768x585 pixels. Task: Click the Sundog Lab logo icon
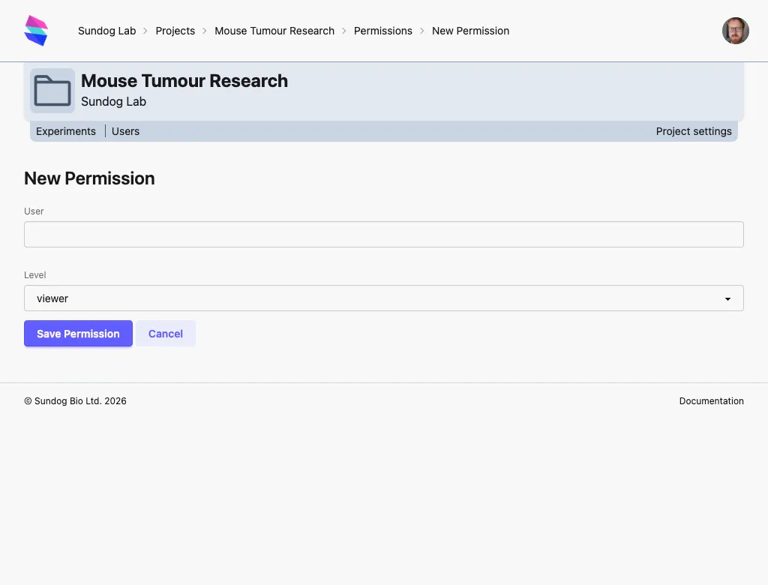35,30
